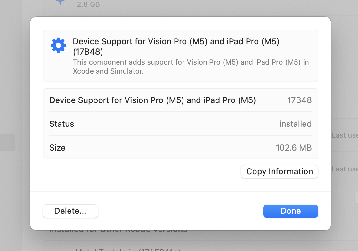Click the 2.8 GB size text in background
The image size is (358, 251).
[88, 4]
